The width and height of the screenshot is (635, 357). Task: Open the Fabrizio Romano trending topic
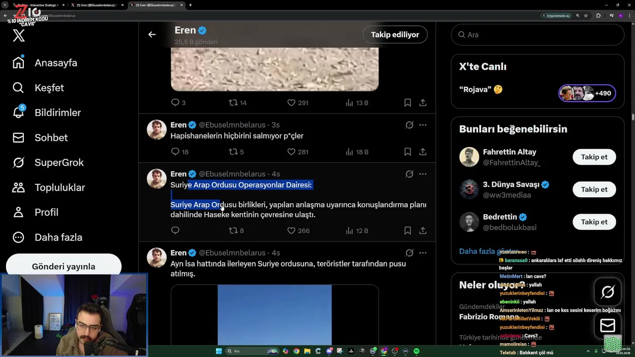(489, 316)
